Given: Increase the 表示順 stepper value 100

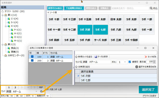Looking at the screenshot, I should [x=154, y=61].
